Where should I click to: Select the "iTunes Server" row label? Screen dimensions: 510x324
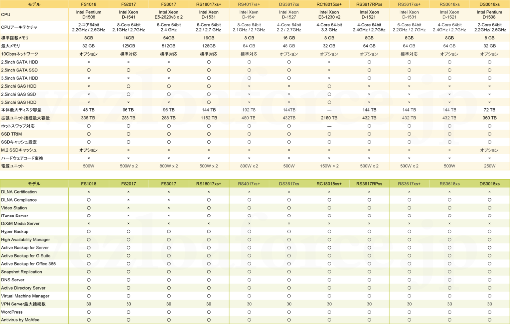tap(14, 216)
